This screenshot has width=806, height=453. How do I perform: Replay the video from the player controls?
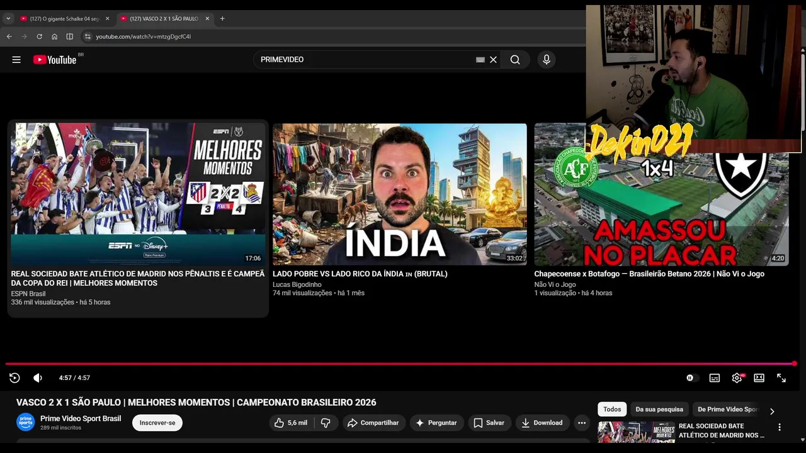click(x=14, y=378)
